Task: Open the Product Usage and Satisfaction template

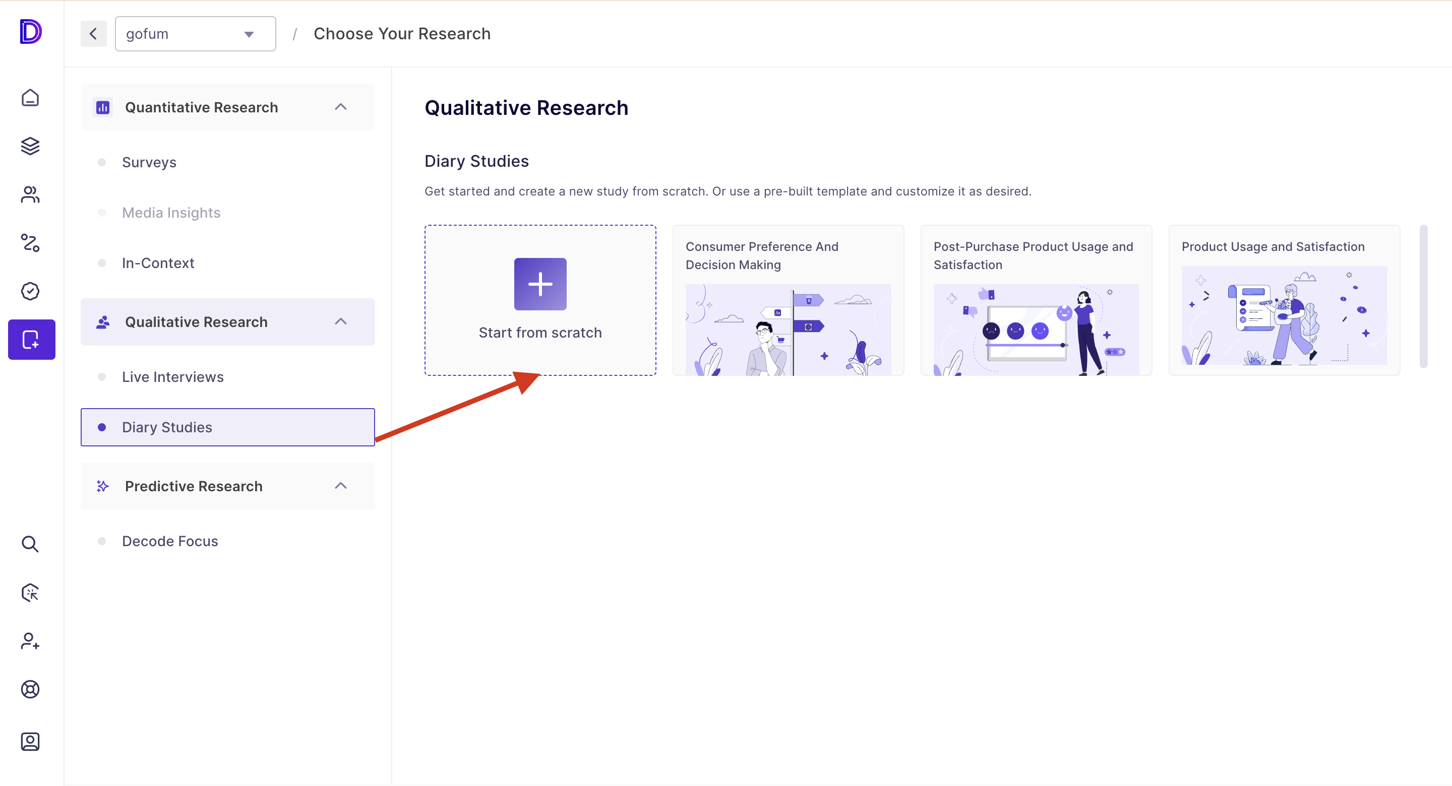Action: (x=1284, y=300)
